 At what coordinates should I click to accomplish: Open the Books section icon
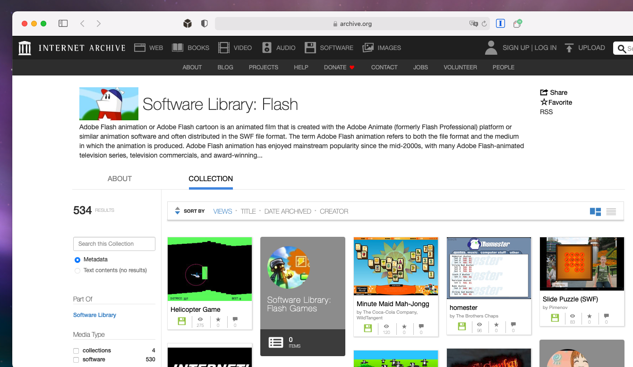coord(178,48)
